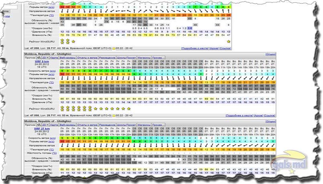Click (°C) link beside Жёсткость погоды

coord(54,153)
